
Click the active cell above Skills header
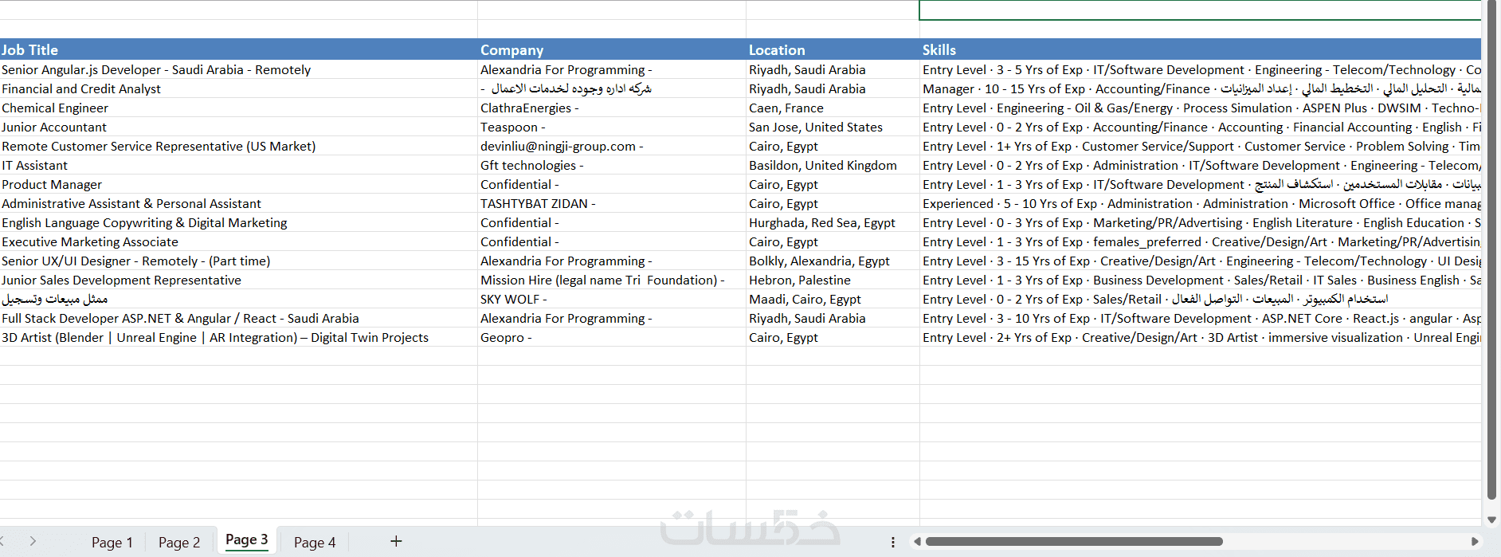pyautogui.click(x=1200, y=10)
